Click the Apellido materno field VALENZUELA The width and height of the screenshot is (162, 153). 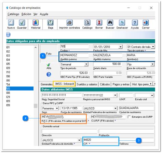[x=108, y=55]
